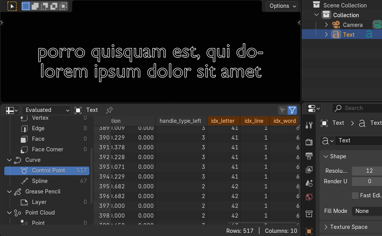Screen dimensions: 382x236
Task: Open the Properties editor type menu
Action: [314, 108]
